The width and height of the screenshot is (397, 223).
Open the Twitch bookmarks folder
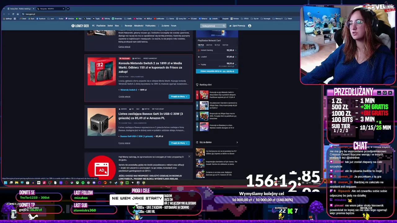coord(288,19)
